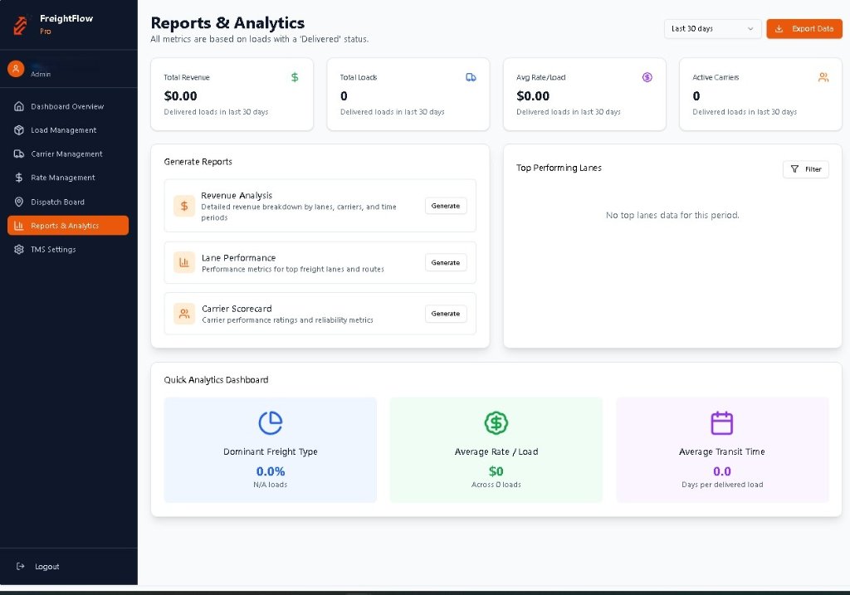Viewport: 850px width, 595px height.
Task: Click the Filter button label in Top Performing Lanes
Action: (x=813, y=169)
